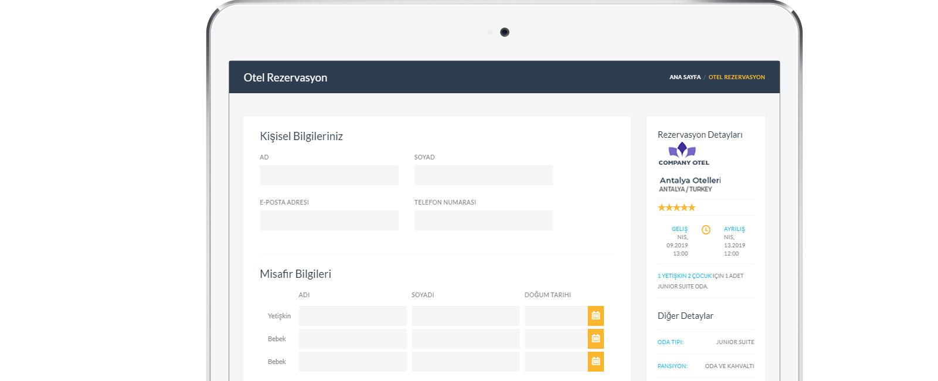The height and width of the screenshot is (381, 938).
Task: Open calendar for second Bebek birth date
Action: pos(596,362)
